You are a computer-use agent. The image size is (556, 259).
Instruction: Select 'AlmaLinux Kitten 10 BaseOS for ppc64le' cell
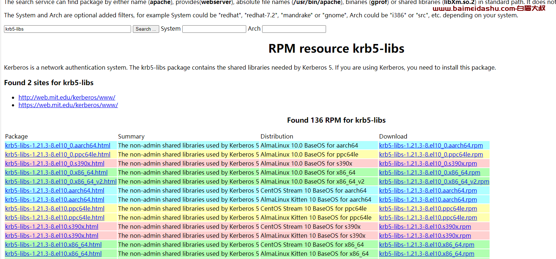click(x=319, y=218)
